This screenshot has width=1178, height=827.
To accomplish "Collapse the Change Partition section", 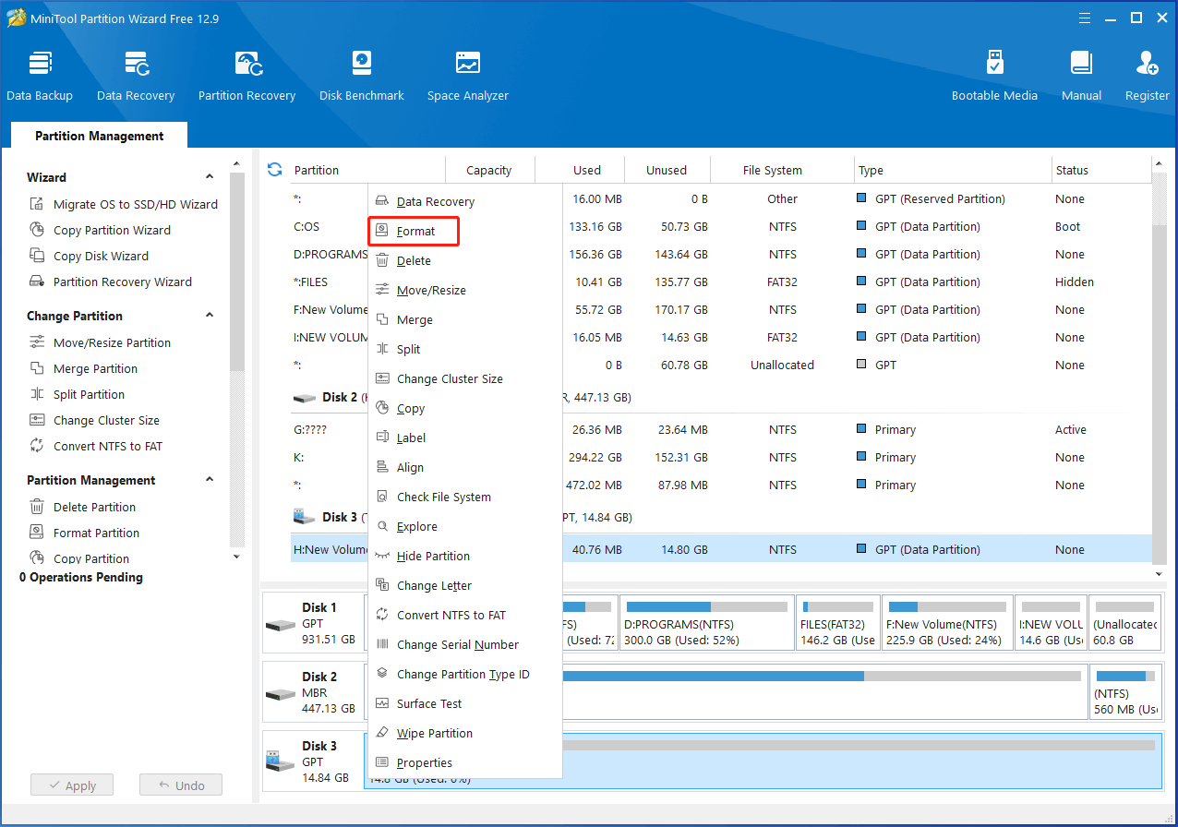I will pos(210,316).
